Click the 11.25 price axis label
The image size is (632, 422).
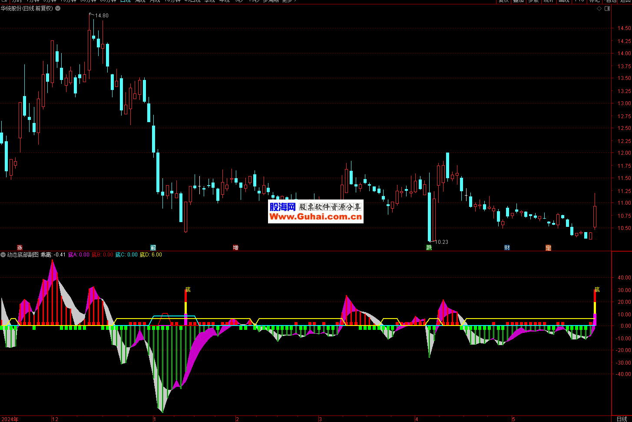[625, 191]
